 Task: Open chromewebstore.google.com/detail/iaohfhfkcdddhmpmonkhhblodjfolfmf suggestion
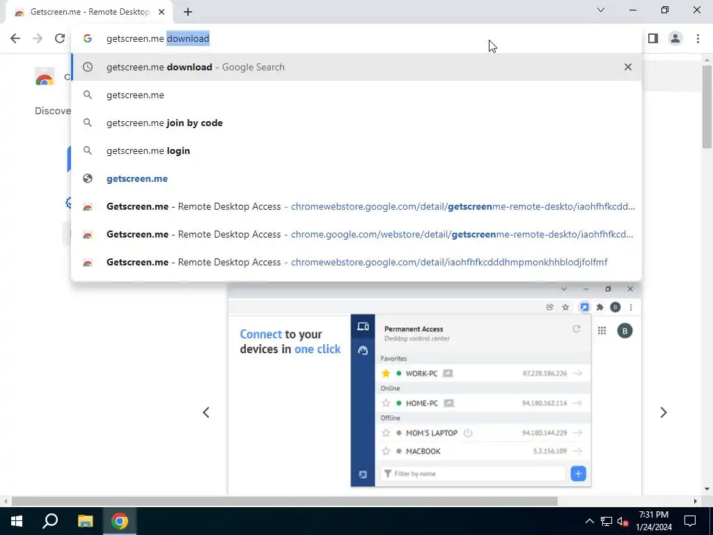click(356, 262)
